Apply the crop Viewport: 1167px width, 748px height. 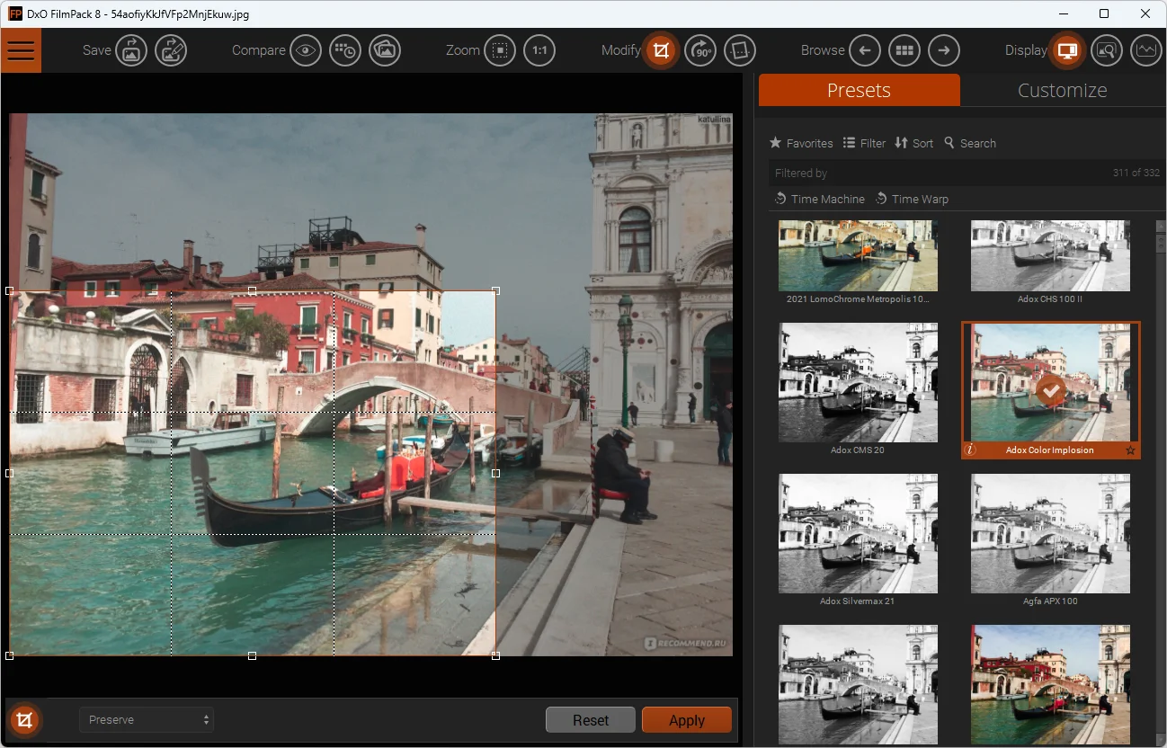(686, 720)
